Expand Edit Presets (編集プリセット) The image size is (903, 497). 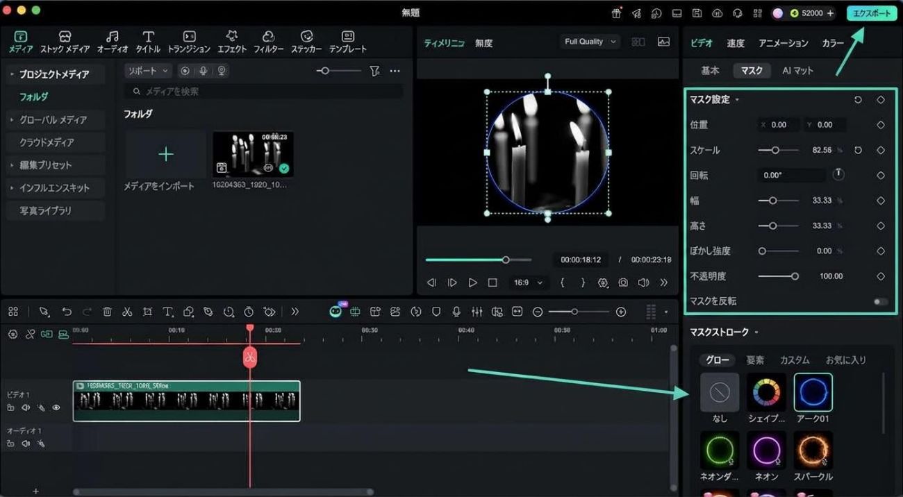coord(12,165)
